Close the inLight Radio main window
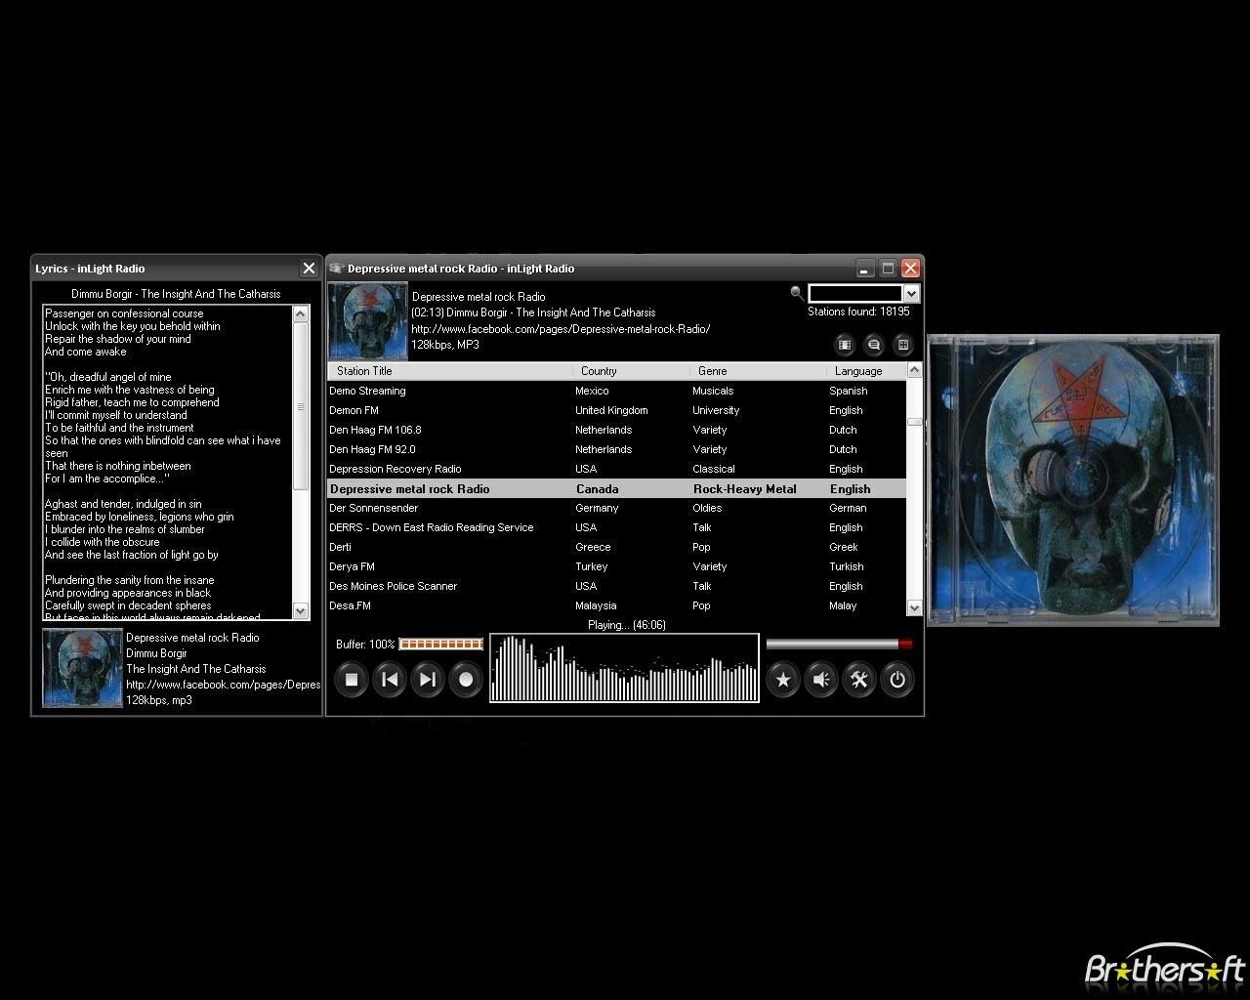The width and height of the screenshot is (1250, 1000). click(x=910, y=269)
